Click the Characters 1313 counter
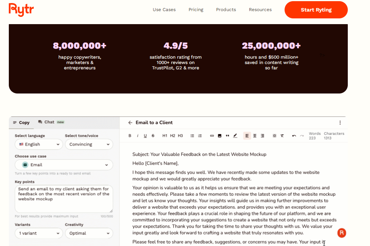 coord(334,136)
